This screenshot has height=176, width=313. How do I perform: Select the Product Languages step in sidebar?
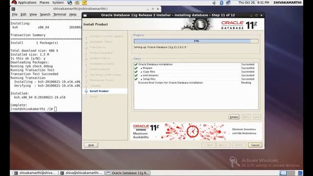point(101,53)
